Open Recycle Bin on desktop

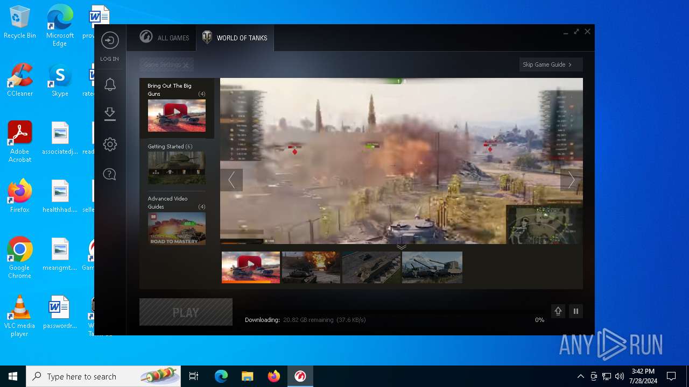[x=20, y=23]
